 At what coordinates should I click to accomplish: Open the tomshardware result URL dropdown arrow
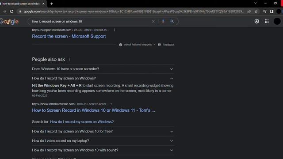pos(111,104)
